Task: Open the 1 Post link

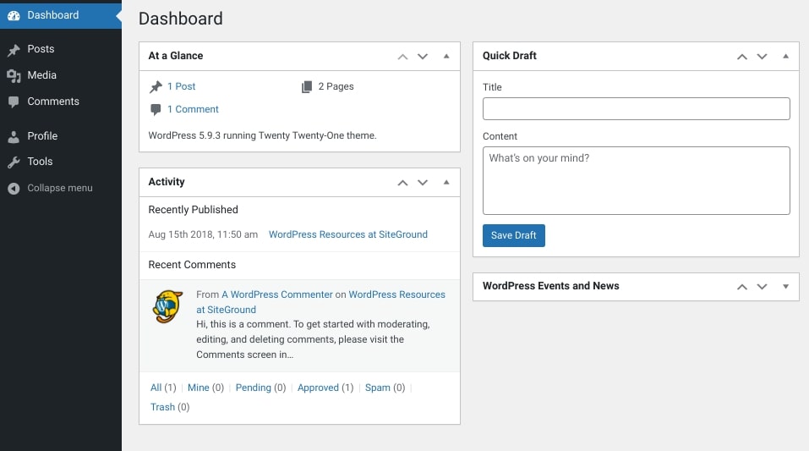Action: (181, 86)
